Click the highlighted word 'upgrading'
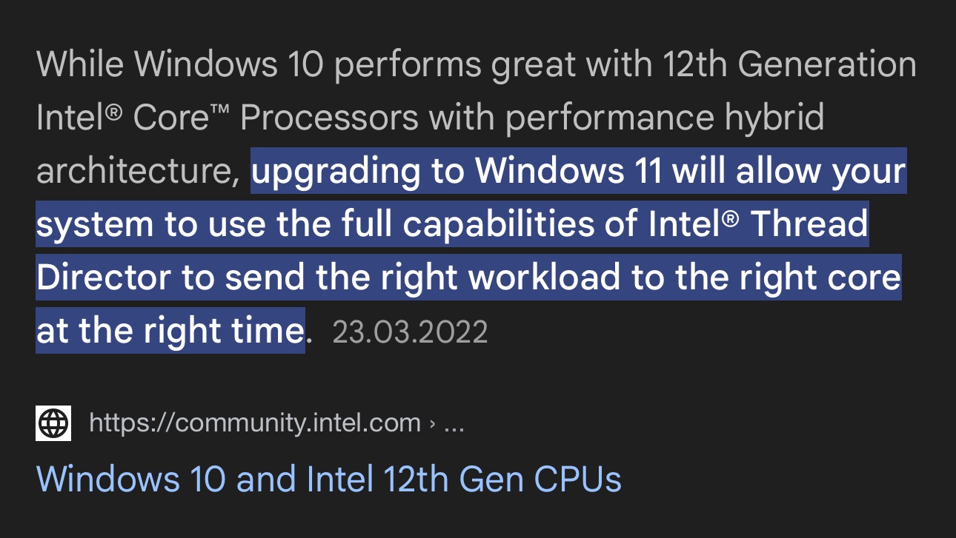Viewport: 956px width, 538px height. [336, 172]
